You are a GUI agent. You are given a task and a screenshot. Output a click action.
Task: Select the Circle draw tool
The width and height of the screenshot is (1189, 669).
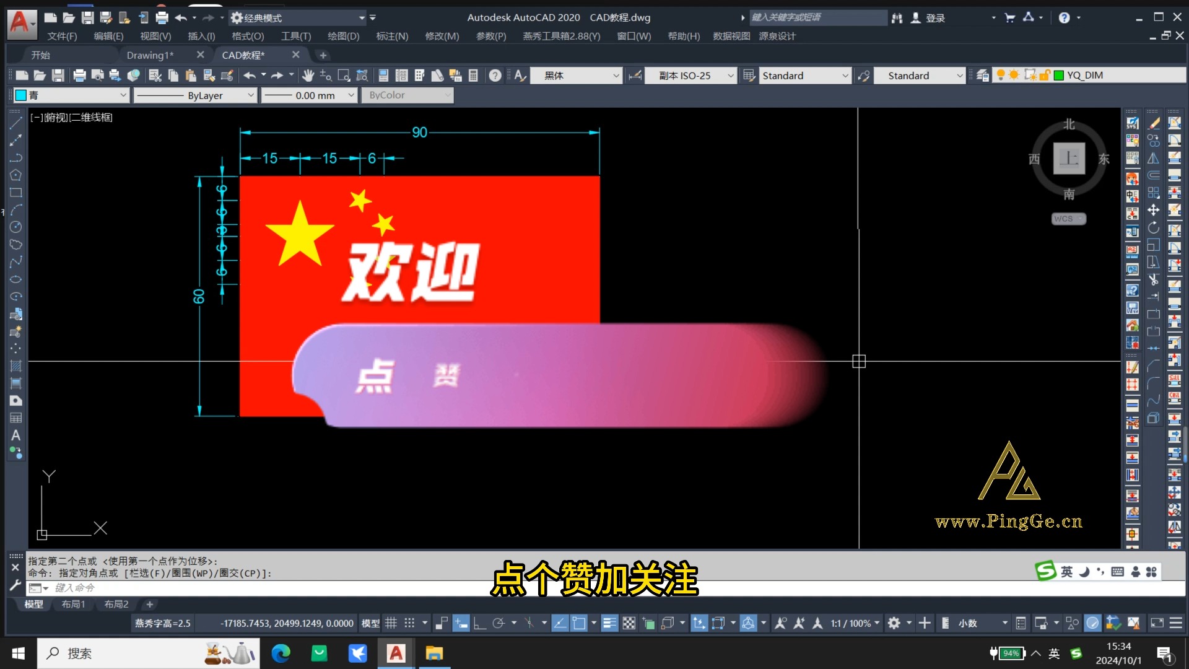pyautogui.click(x=15, y=227)
